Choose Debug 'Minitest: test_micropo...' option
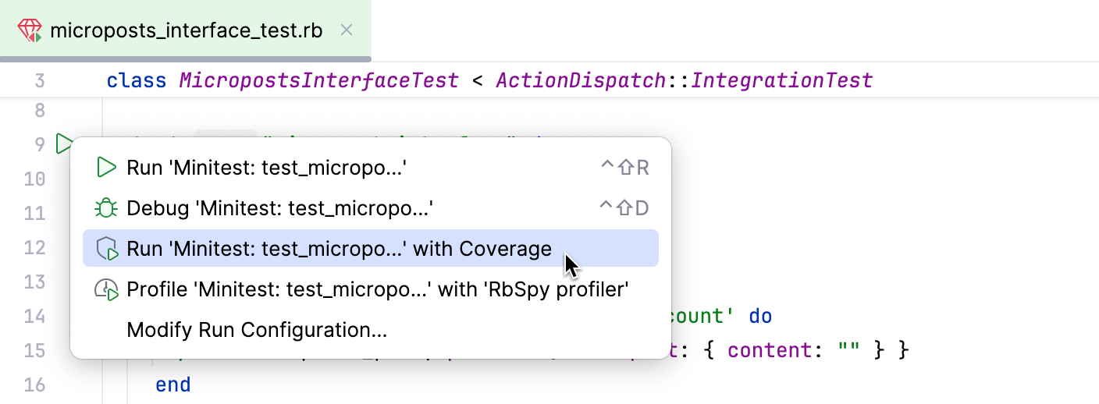The image size is (1099, 404). tap(279, 208)
